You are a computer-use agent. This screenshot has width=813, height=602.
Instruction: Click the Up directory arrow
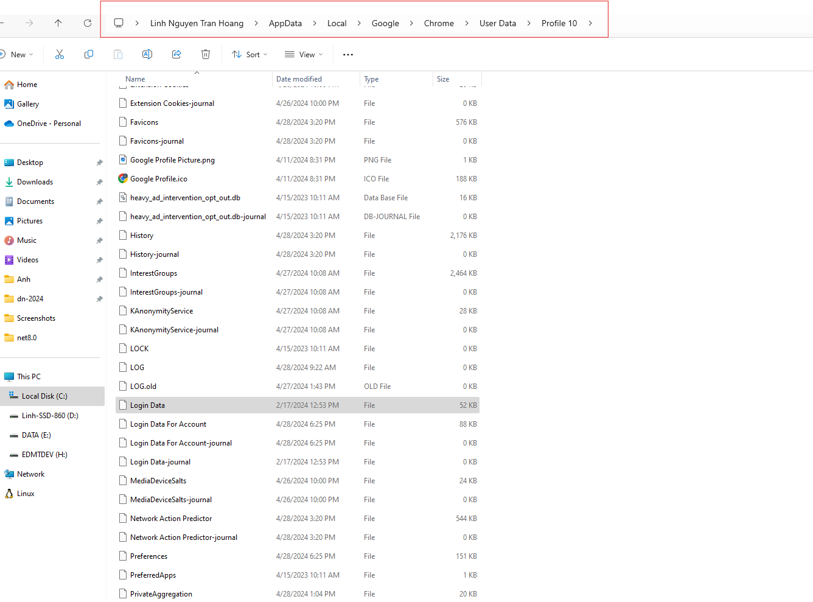[58, 23]
